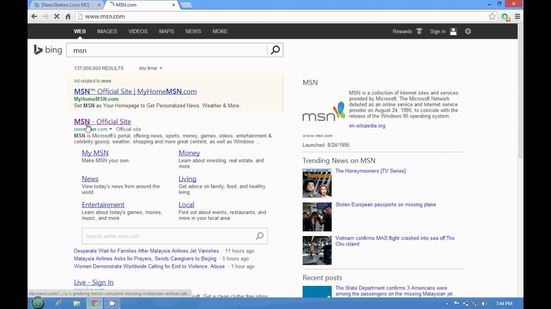Open Stolen European passports on missing plane
Image resolution: width=551 pixels, height=309 pixels.
pyautogui.click(x=386, y=205)
